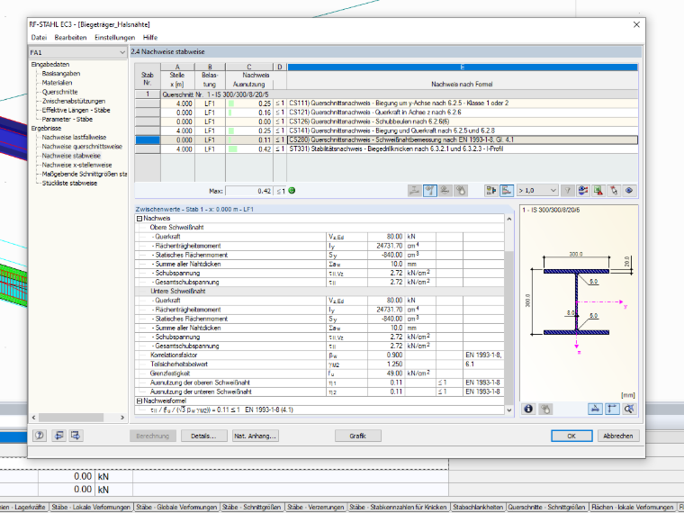Switch to 'Stäbe - Globale Verformungen' background tab
684x513 pixels.
[176, 508]
